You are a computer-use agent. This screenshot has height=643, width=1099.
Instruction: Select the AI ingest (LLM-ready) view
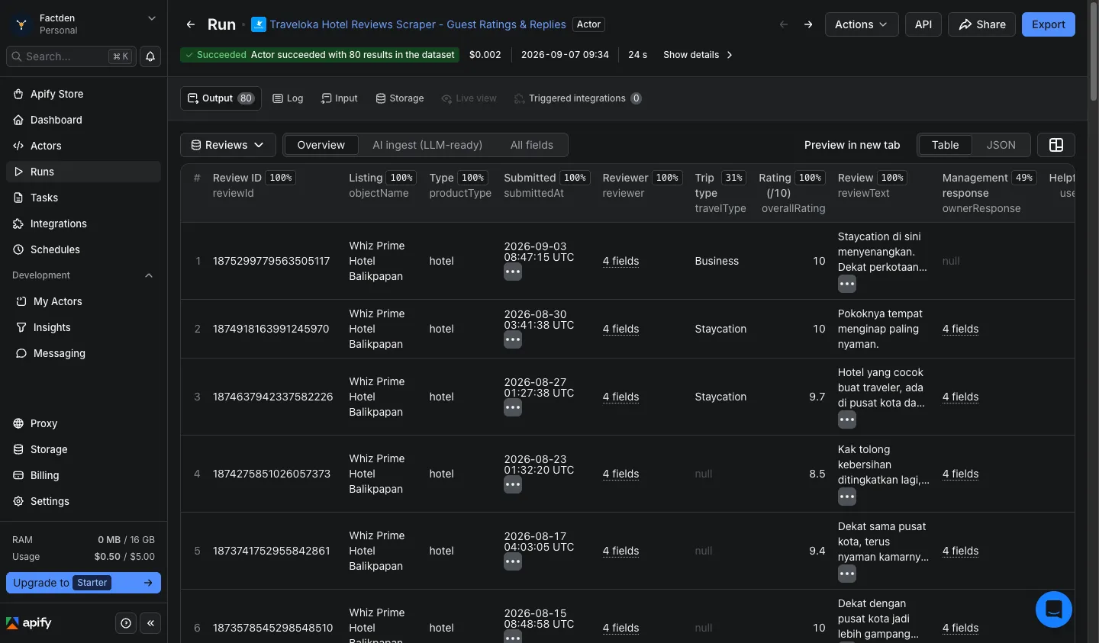(427, 145)
